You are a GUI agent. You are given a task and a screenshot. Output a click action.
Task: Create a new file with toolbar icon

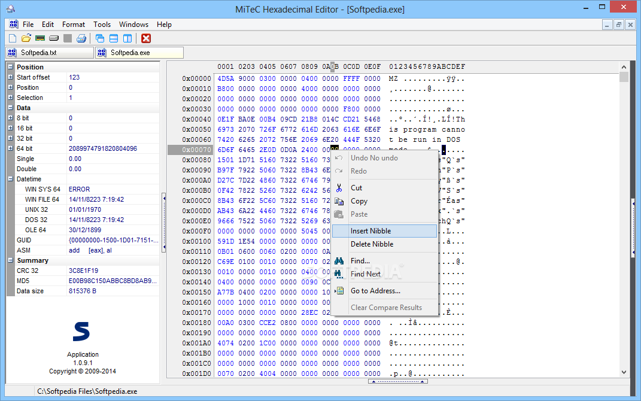(x=13, y=38)
